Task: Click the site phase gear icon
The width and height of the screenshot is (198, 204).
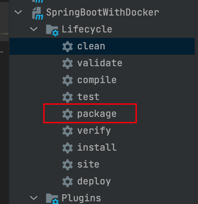Action: (x=68, y=165)
